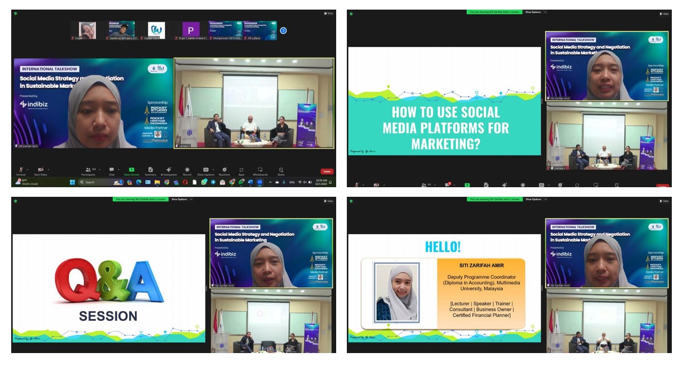
Task: Open the Chat panel
Action: tap(112, 171)
